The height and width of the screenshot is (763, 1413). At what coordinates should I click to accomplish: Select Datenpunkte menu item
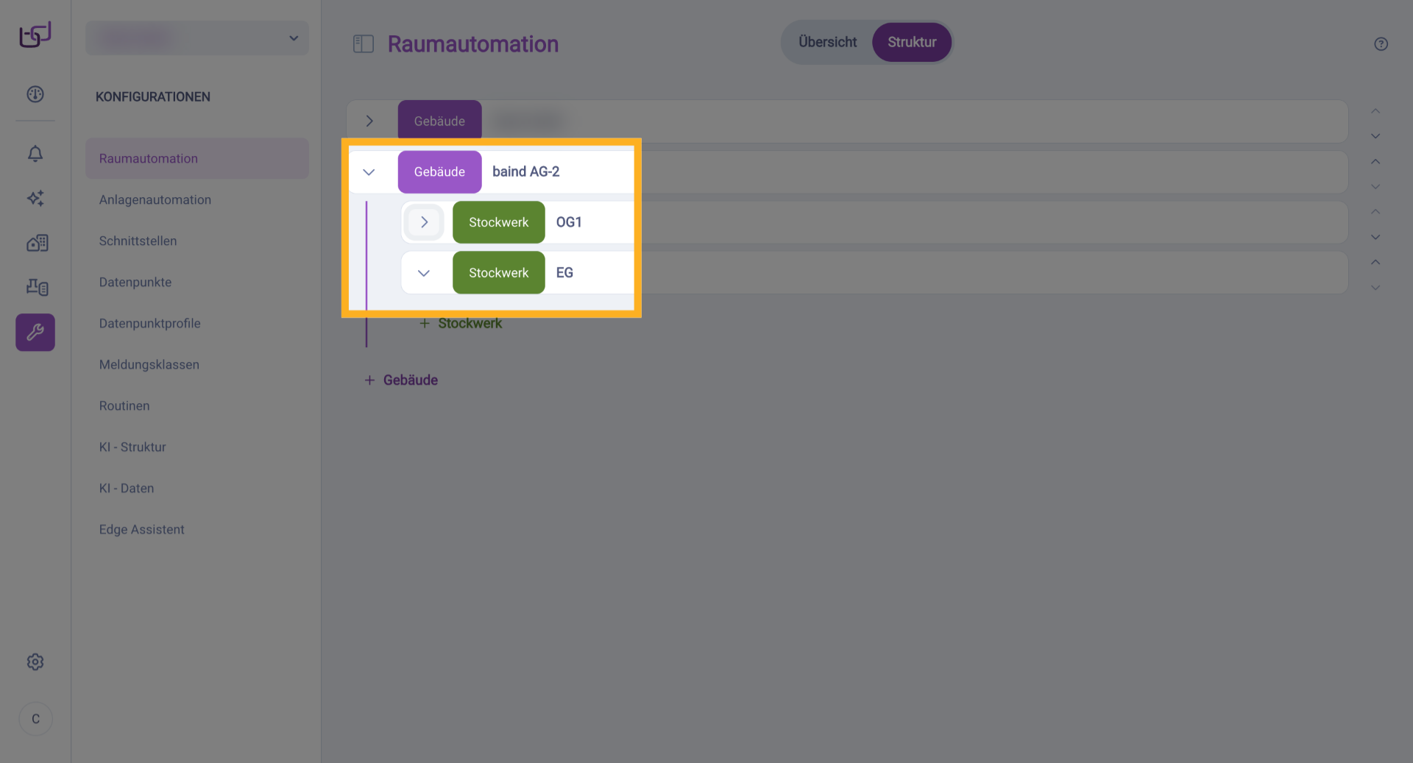pos(135,283)
